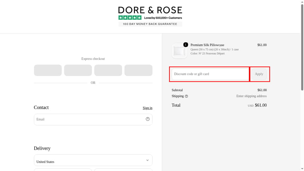Screen dimensions: 304x171
Task: Focus the Email input field
Action: pyautogui.click(x=93, y=119)
